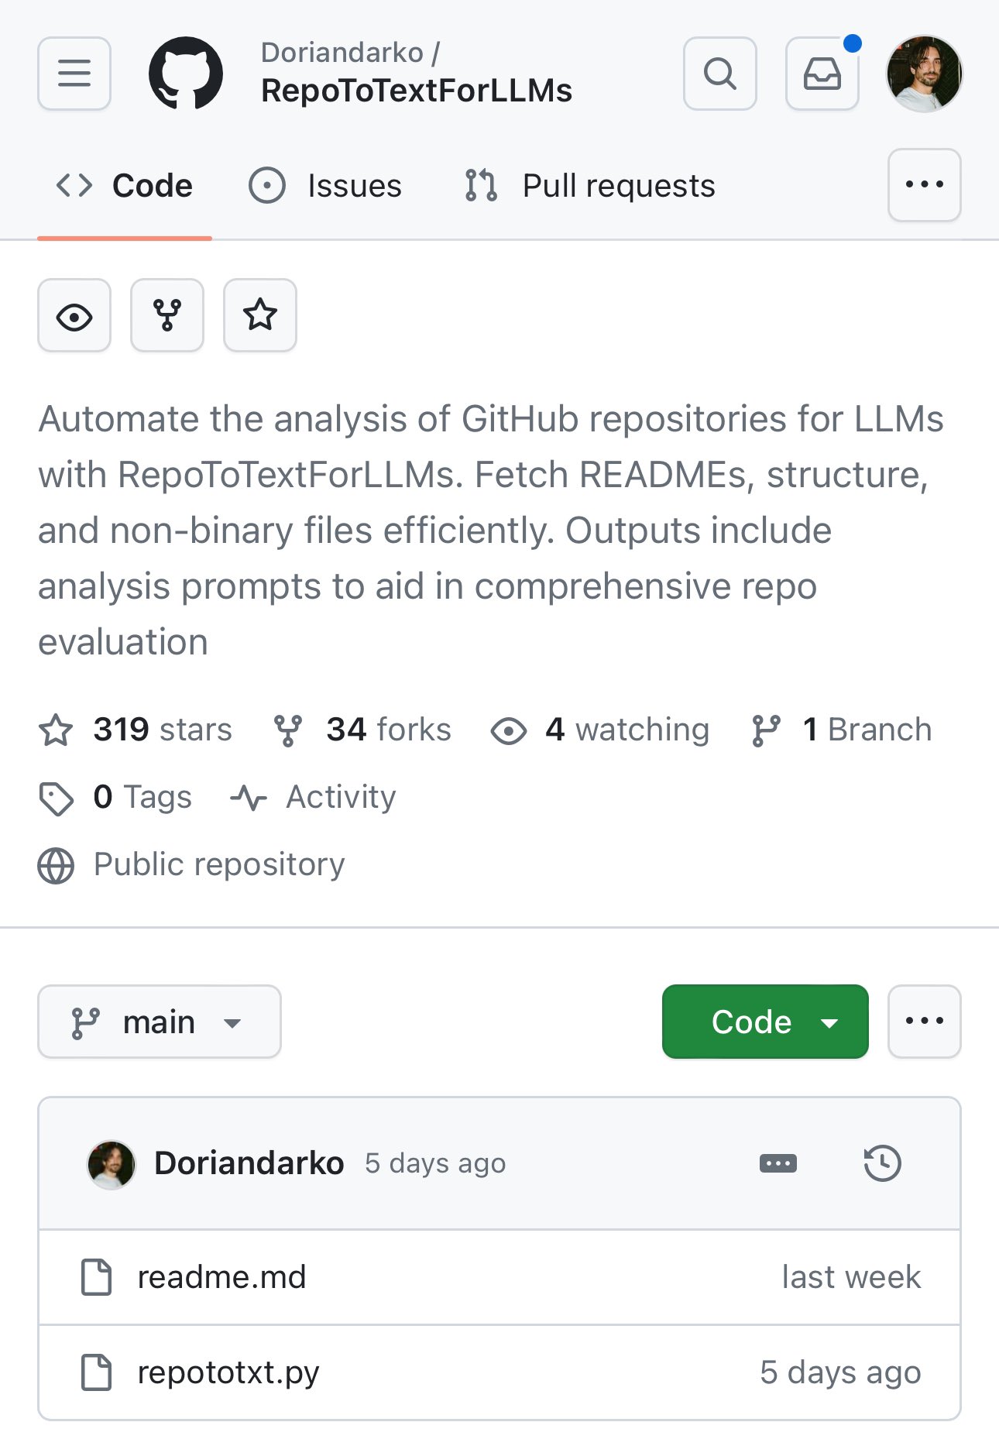The height and width of the screenshot is (1446, 999).
Task: Switch to the Pull requests tab
Action: tap(590, 186)
